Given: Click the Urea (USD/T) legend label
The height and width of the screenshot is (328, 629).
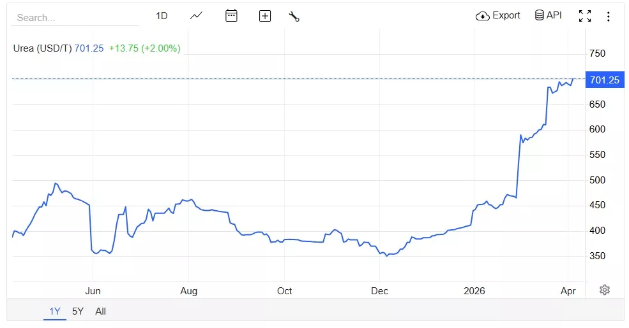Looking at the screenshot, I should [42, 48].
